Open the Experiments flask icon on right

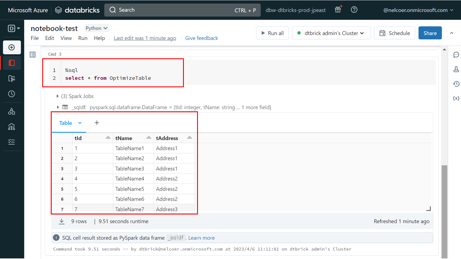[x=456, y=69]
